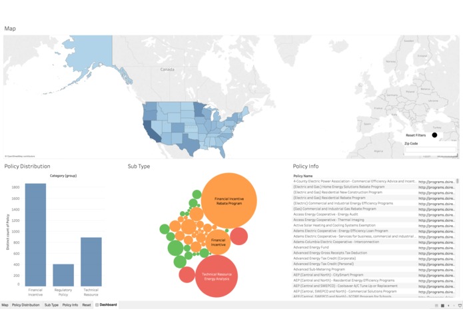Select the Regulatory Policy bar
463x329 pixels.
tap(63, 275)
